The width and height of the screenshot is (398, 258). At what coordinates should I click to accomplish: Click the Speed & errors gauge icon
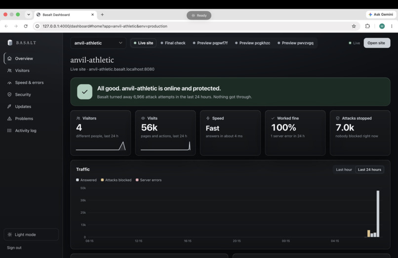click(x=9, y=83)
